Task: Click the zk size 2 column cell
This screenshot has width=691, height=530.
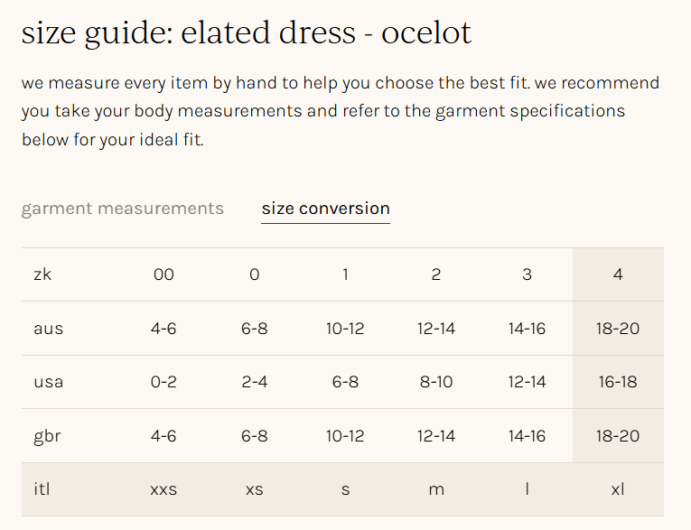Action: click(436, 274)
